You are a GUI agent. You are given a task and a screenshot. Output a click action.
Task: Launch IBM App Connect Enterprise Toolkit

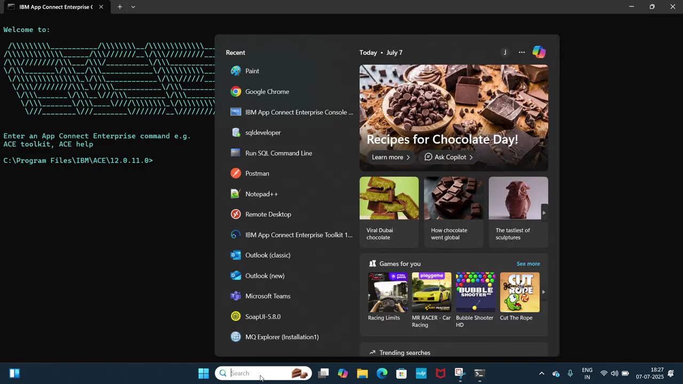(291, 235)
